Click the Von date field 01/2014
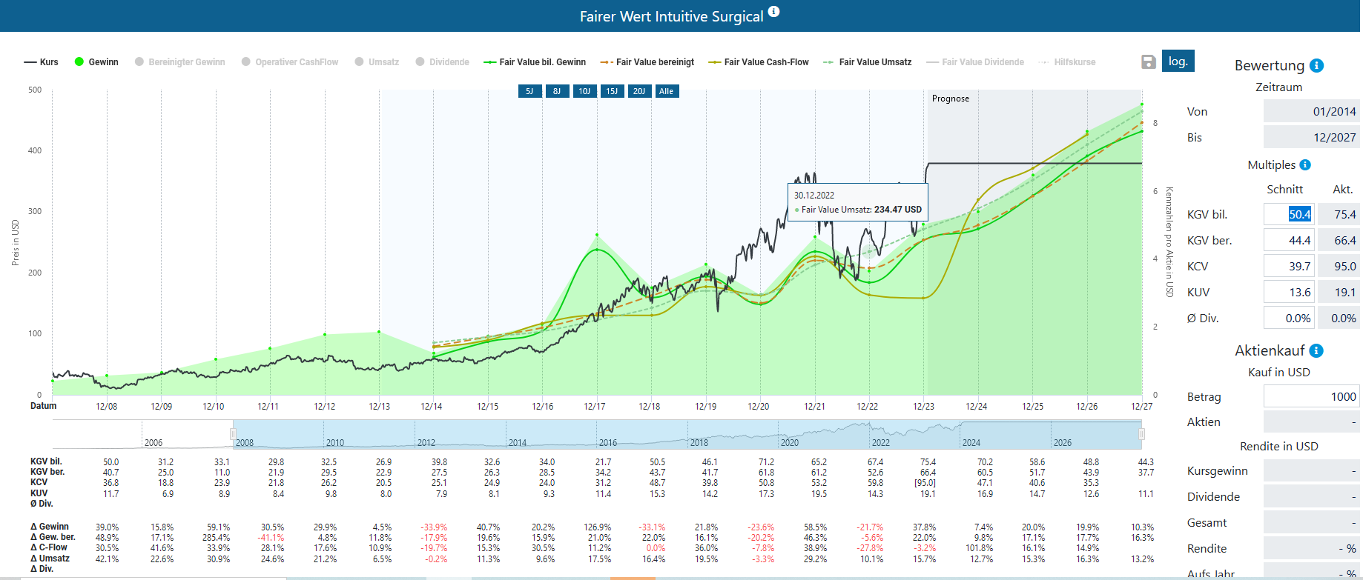Image resolution: width=1363 pixels, height=580 pixels. [x=1311, y=111]
